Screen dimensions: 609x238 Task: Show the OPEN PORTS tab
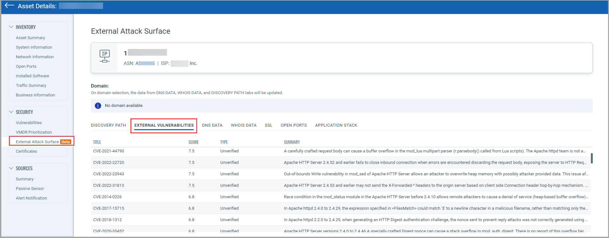point(294,125)
